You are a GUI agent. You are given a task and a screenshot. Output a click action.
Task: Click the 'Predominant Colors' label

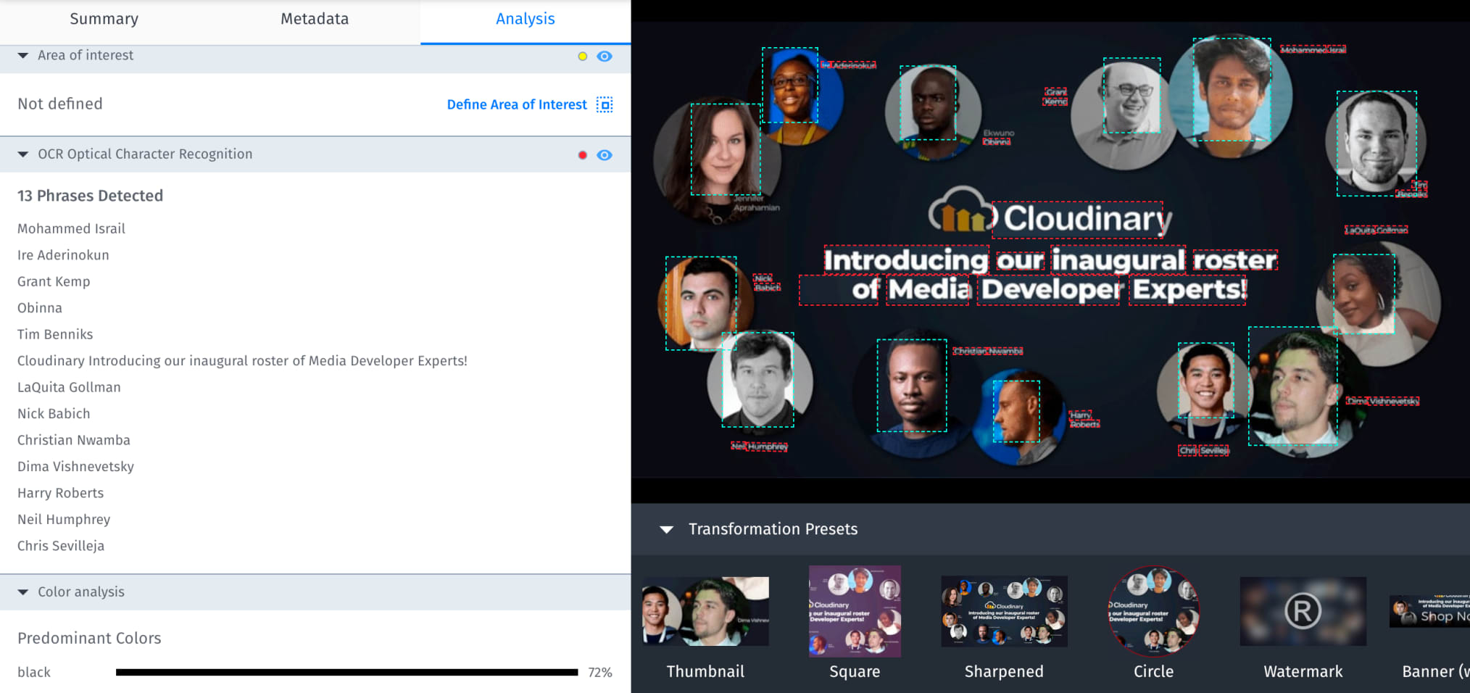pos(89,638)
